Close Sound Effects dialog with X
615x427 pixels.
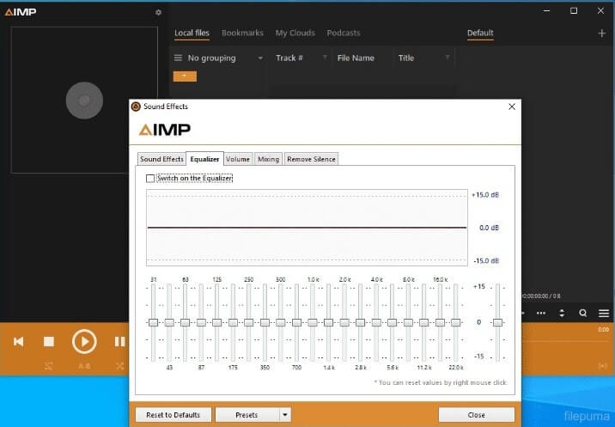(512, 107)
